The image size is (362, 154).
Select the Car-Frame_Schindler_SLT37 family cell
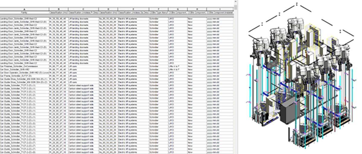(x=24, y=76)
